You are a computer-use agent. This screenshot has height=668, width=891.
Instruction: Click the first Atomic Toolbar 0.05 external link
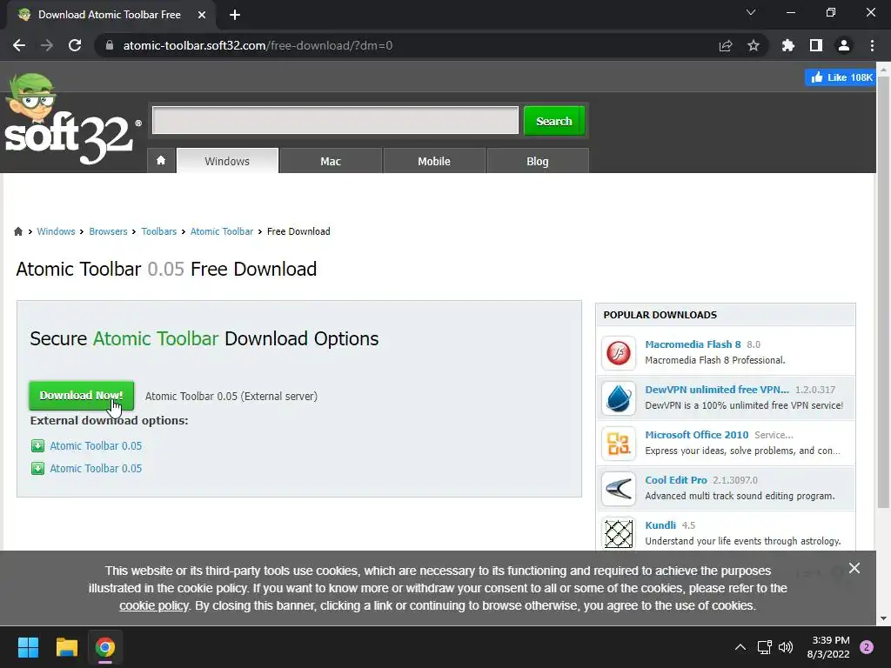96,446
